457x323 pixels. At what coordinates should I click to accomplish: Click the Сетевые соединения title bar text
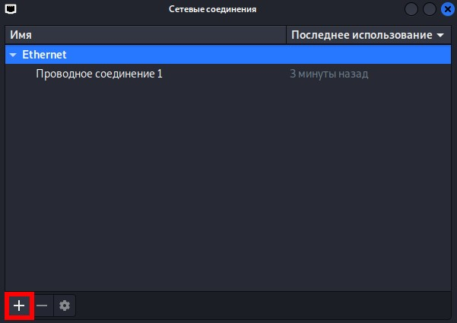pos(212,9)
